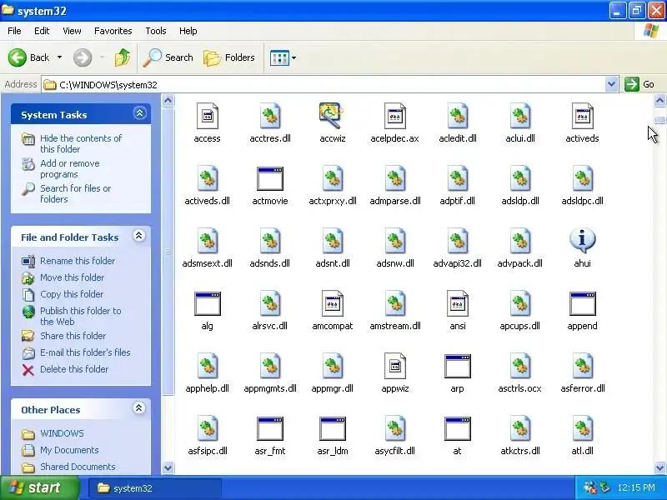
Task: Expand the Address bar dropdown
Action: 611,84
